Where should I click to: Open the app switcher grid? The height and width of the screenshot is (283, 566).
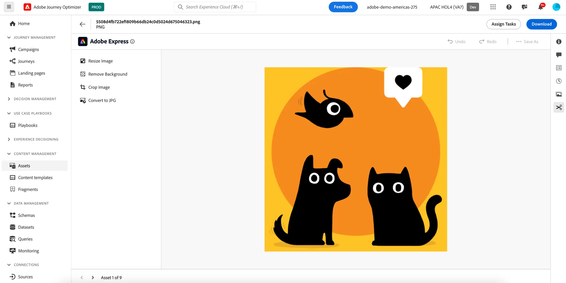tap(493, 7)
